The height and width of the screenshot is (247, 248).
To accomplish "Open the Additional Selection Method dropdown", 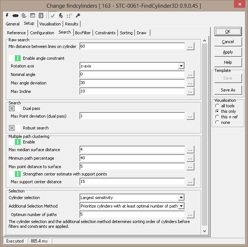I will pyautogui.click(x=181, y=206).
